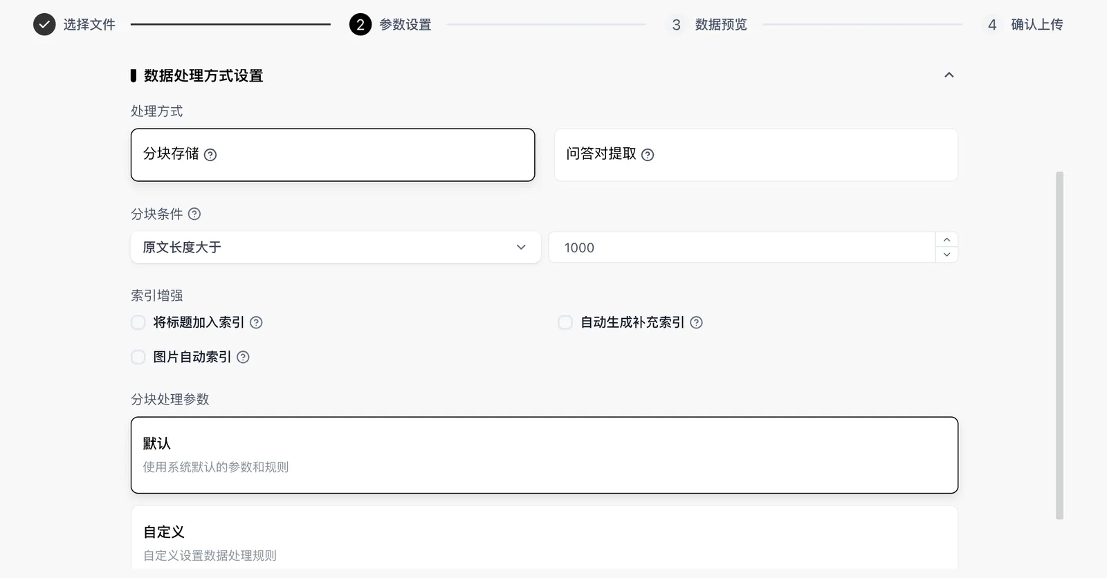
Task: Decrease the 1000 value with down arrow
Action: pyautogui.click(x=946, y=255)
